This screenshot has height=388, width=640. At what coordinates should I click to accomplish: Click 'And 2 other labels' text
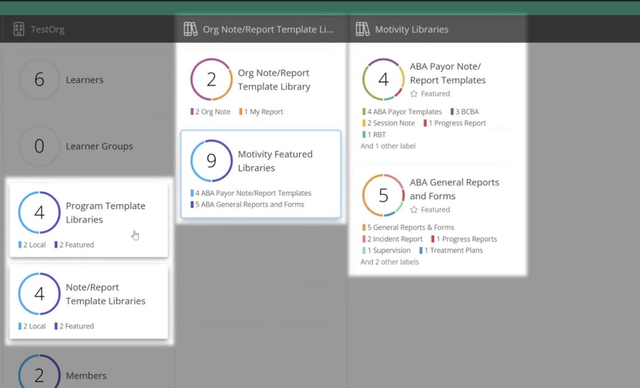(389, 262)
